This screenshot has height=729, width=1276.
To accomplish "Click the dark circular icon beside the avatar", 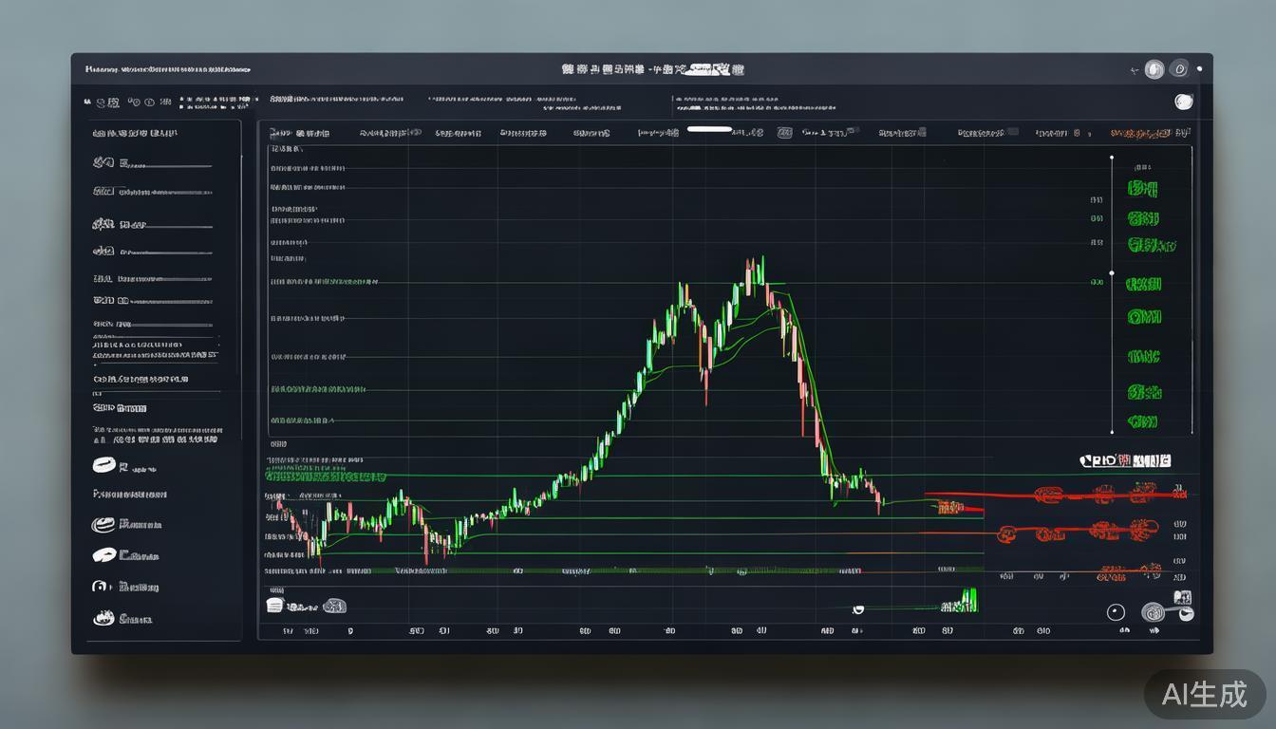I will click(x=1179, y=69).
